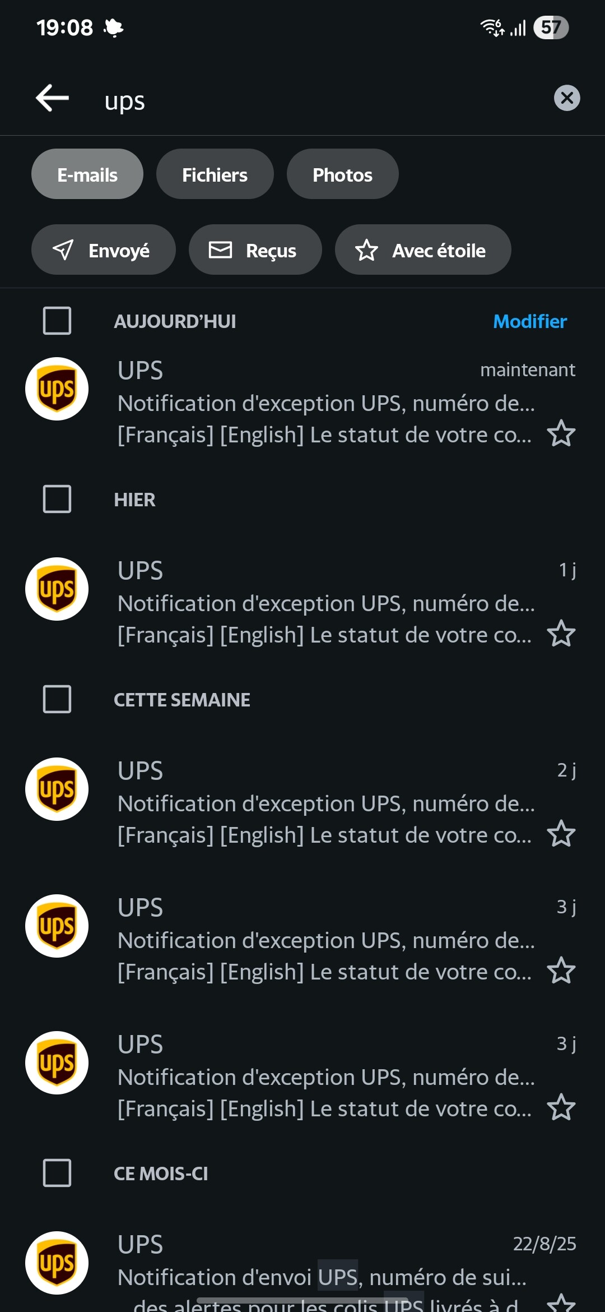Viewport: 605px width, 1312px height.
Task: Open the UPS sender avatar for today's email
Action: point(57,389)
